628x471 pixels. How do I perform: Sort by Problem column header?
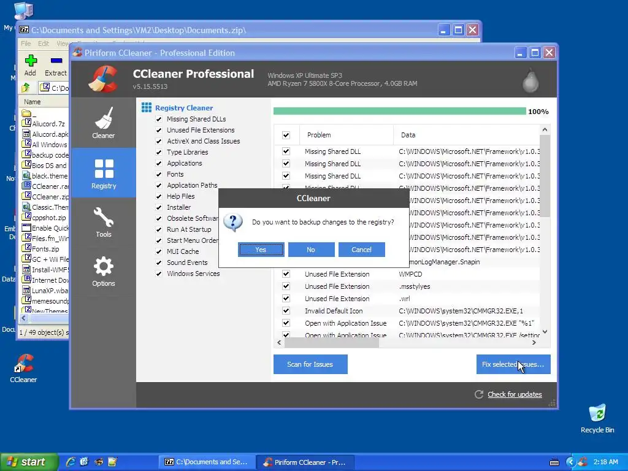click(x=347, y=135)
